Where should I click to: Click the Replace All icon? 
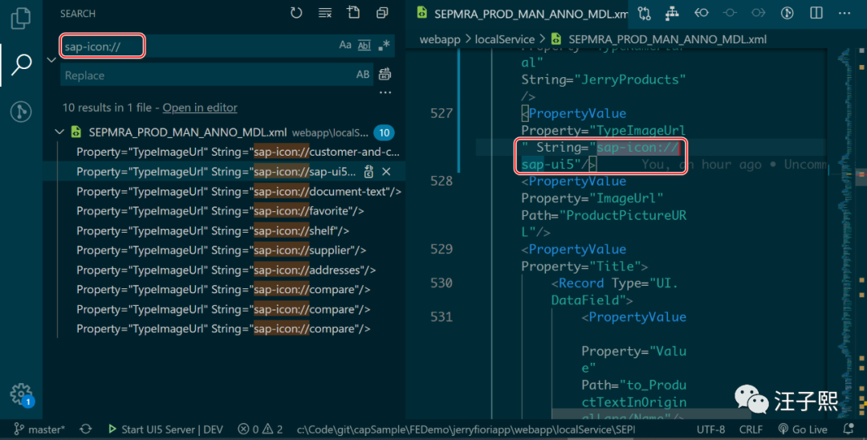point(385,74)
